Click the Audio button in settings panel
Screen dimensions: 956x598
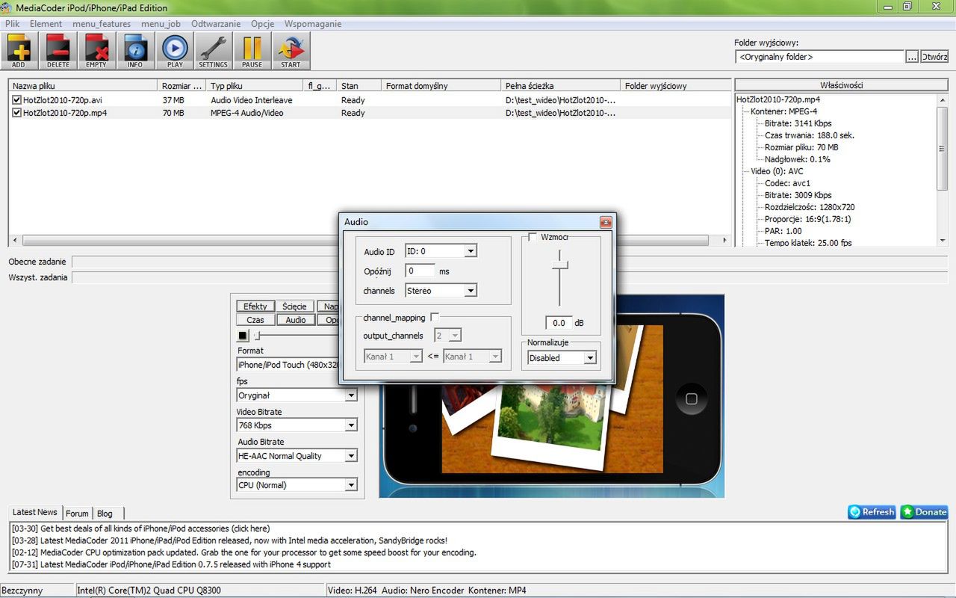(x=295, y=320)
